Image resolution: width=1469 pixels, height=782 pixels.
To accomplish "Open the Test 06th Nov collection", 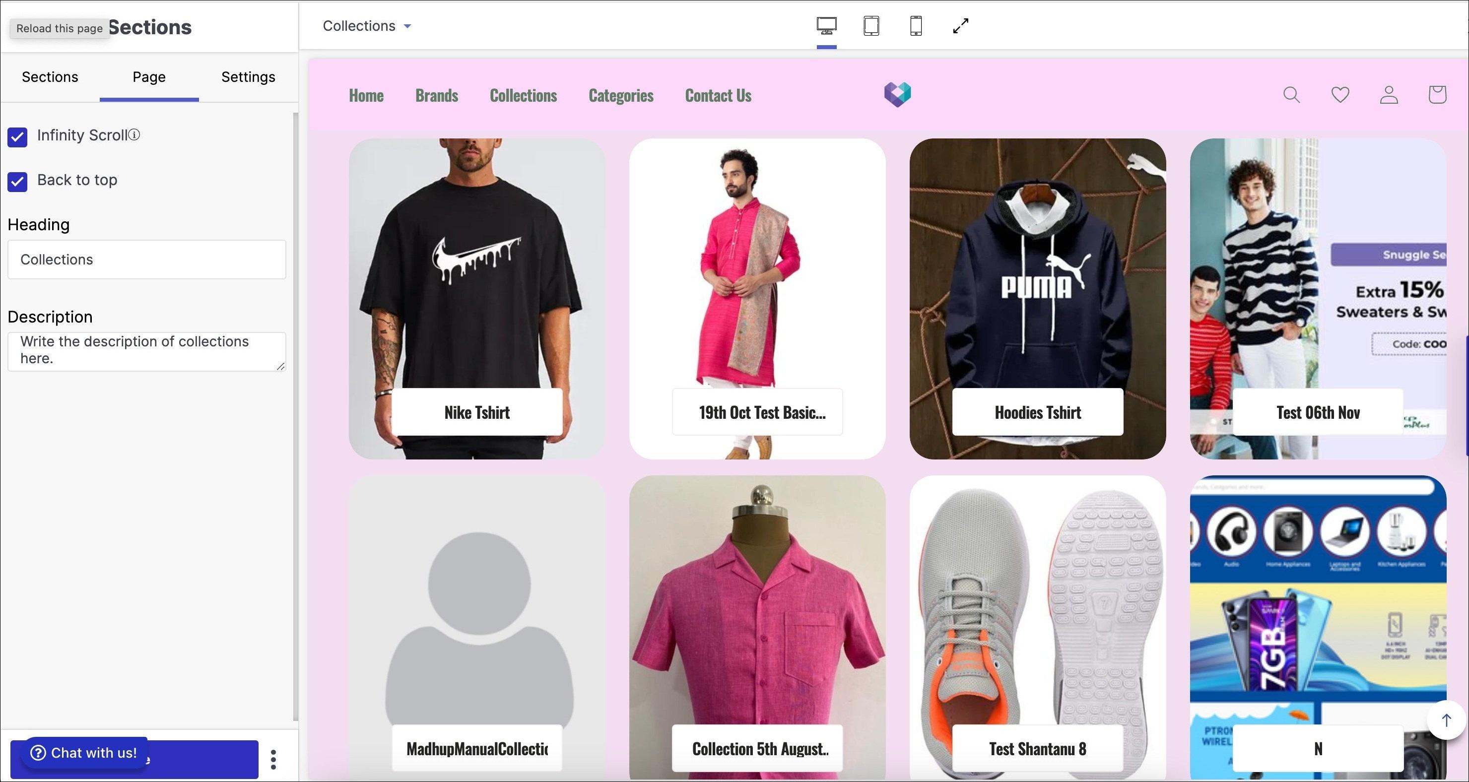I will tap(1318, 299).
